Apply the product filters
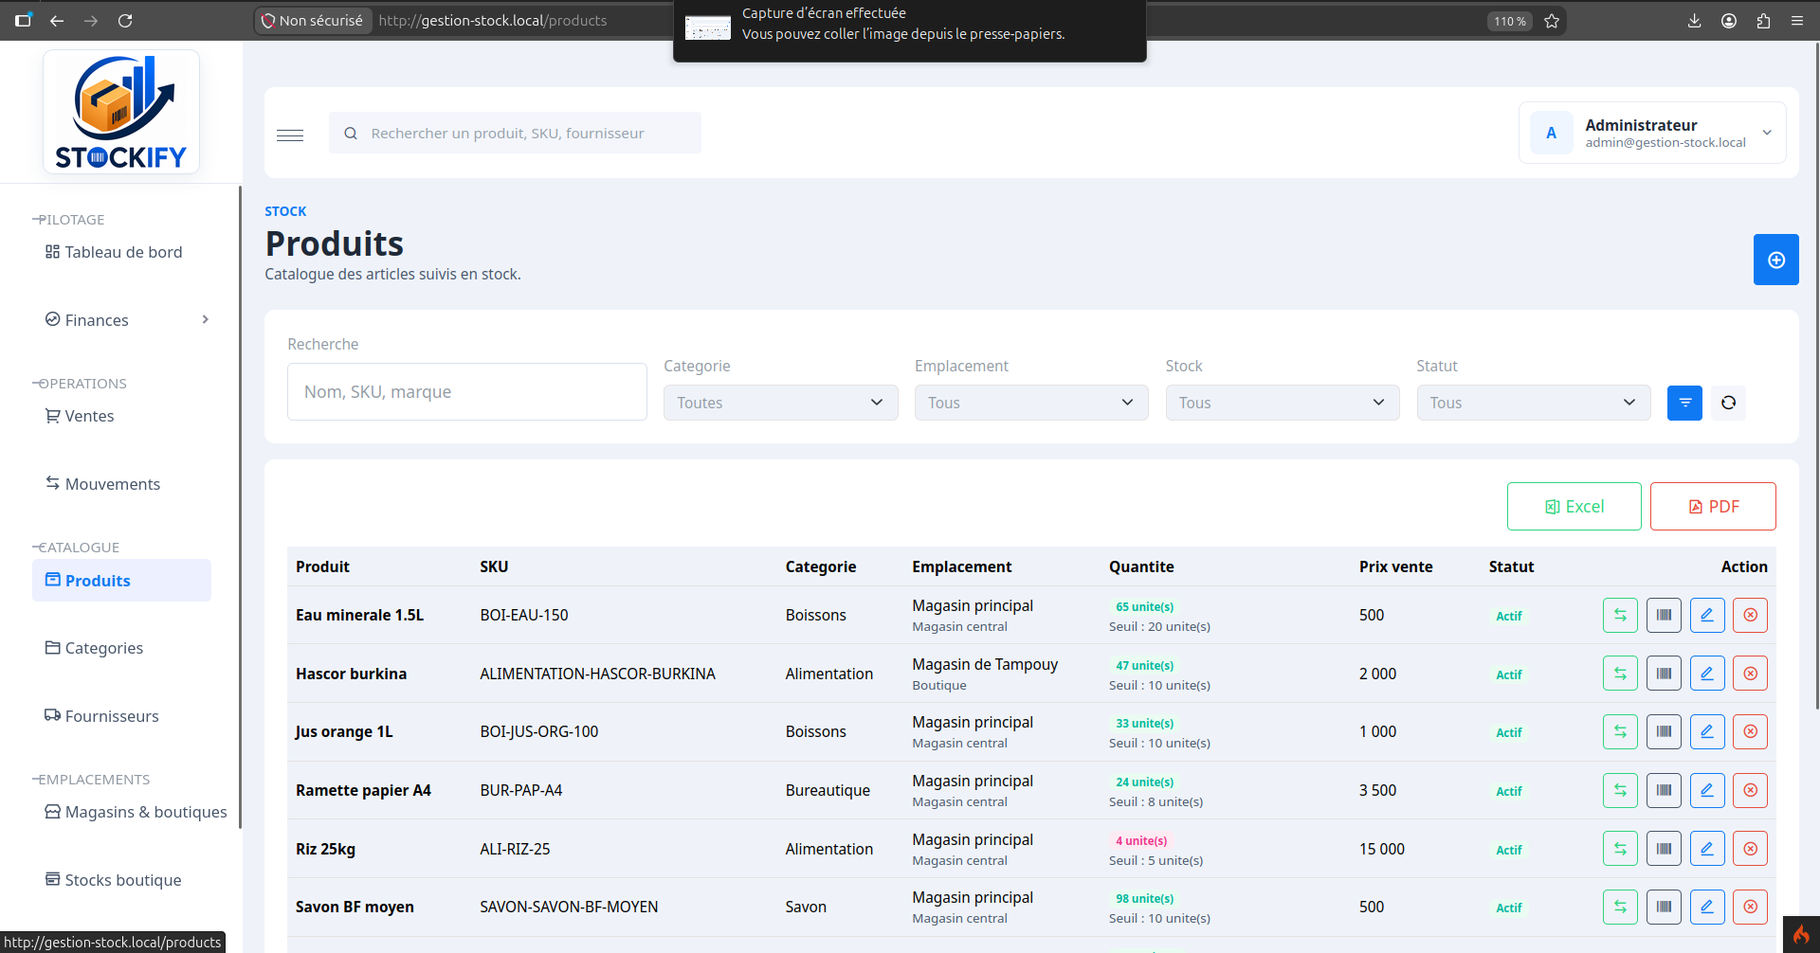Screen dimensions: 1820x953 (1684, 403)
